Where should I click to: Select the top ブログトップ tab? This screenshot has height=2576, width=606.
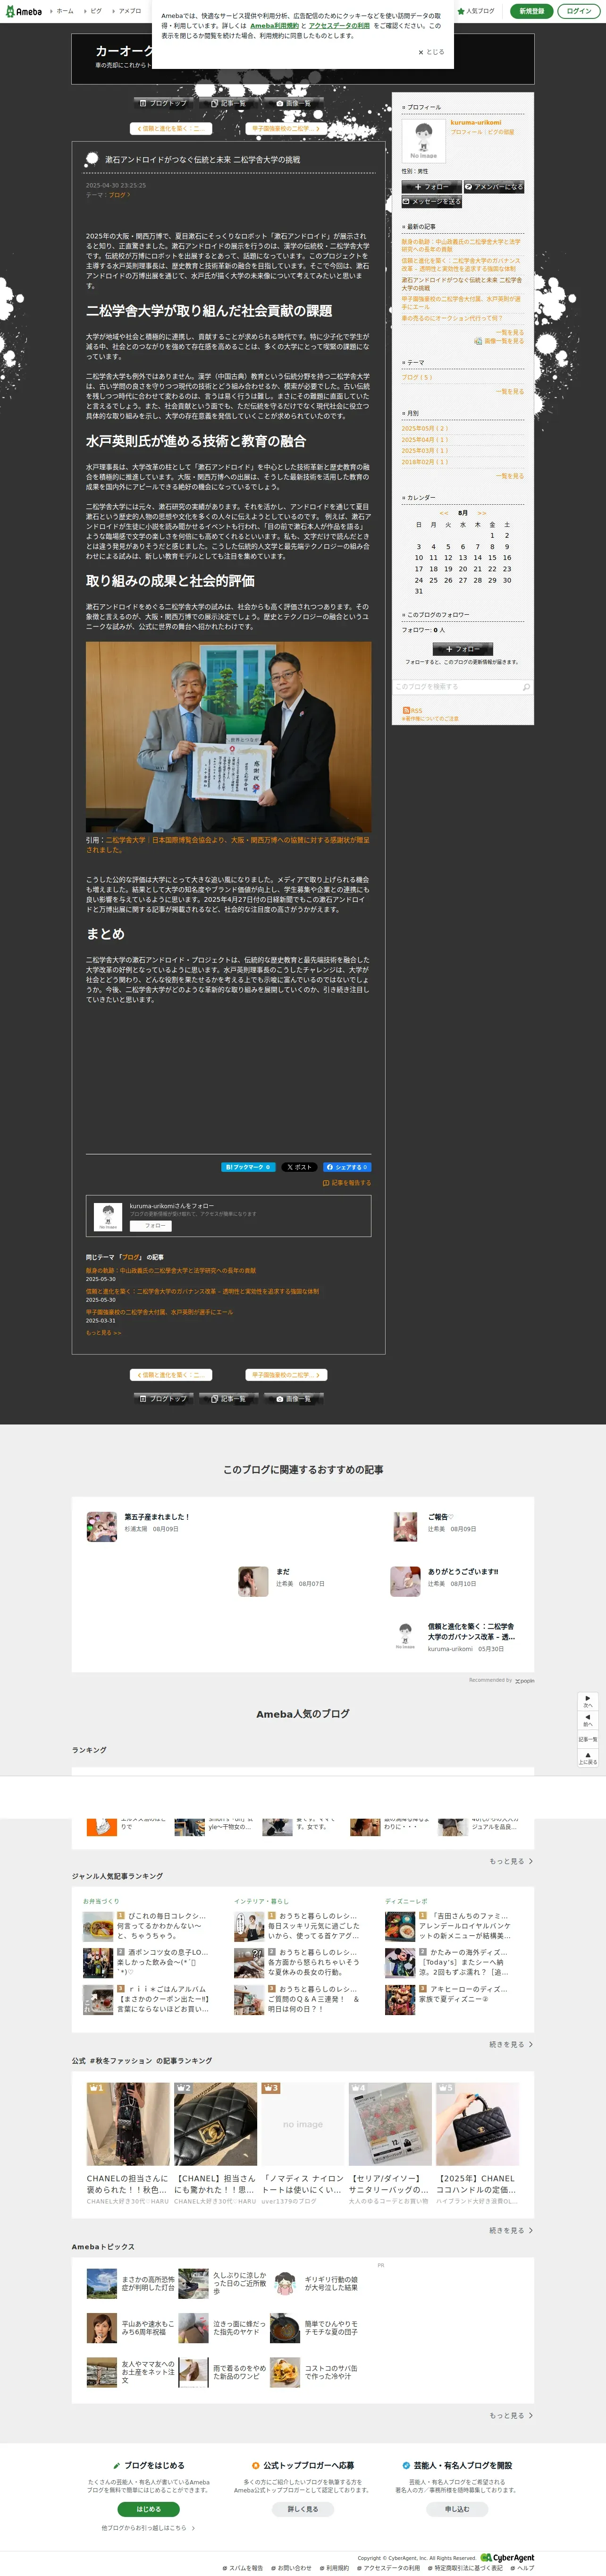click(x=163, y=103)
